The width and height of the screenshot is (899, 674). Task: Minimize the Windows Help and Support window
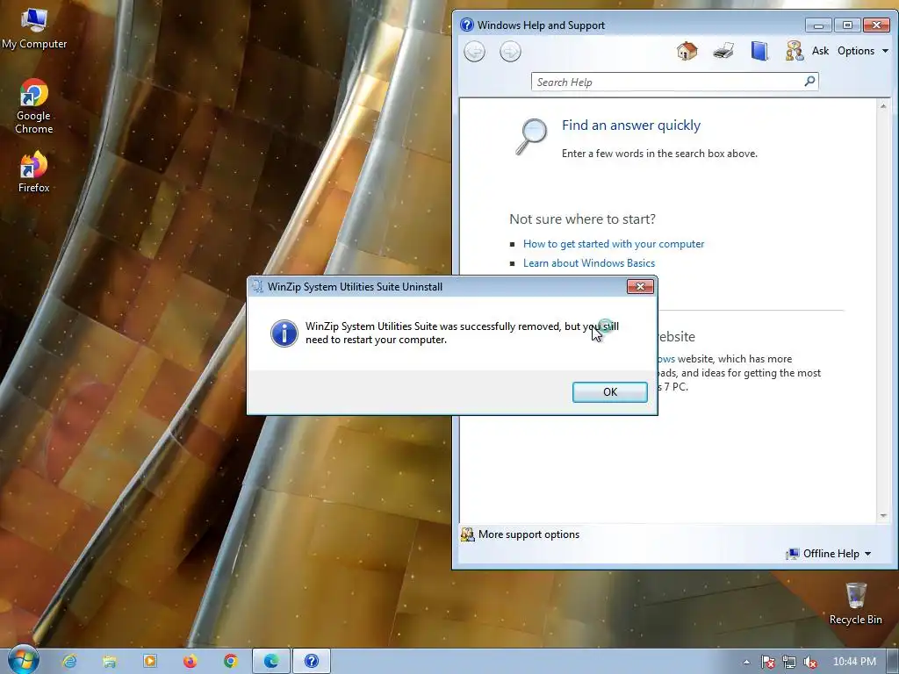click(x=818, y=25)
